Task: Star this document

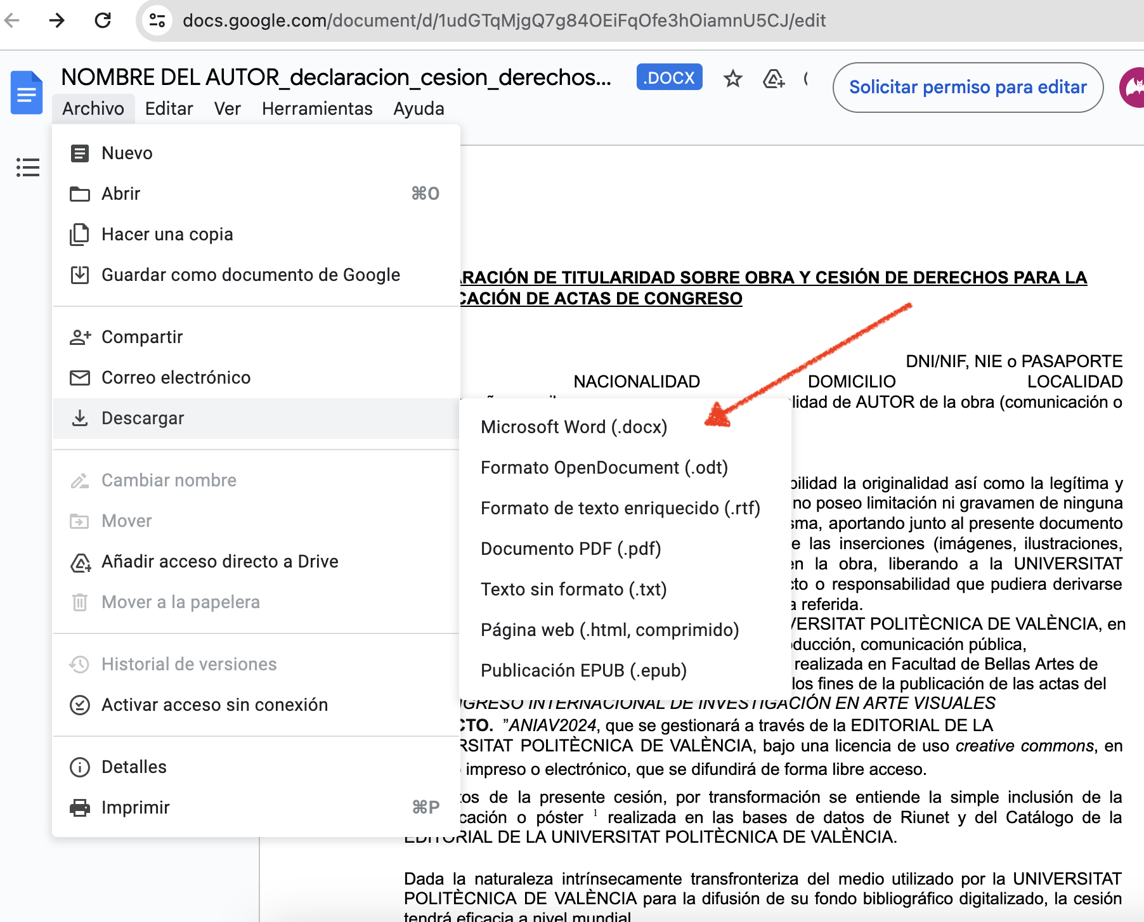Action: click(x=733, y=79)
